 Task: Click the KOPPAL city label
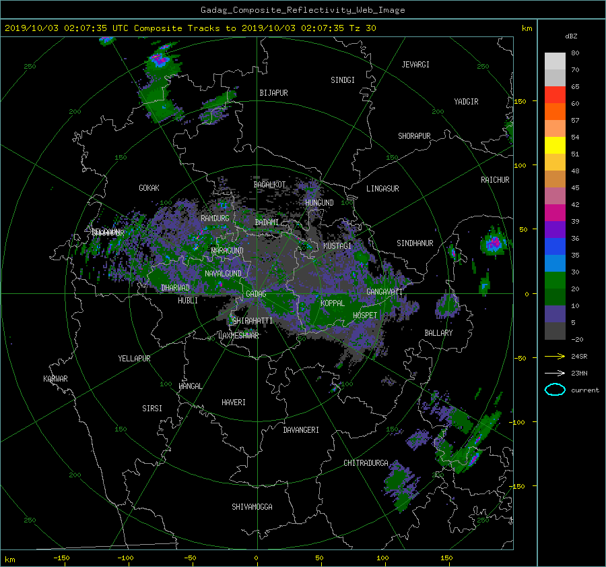[x=333, y=303]
